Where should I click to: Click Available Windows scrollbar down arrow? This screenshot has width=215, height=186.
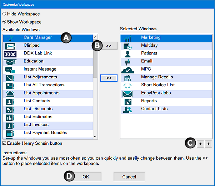[95, 136]
